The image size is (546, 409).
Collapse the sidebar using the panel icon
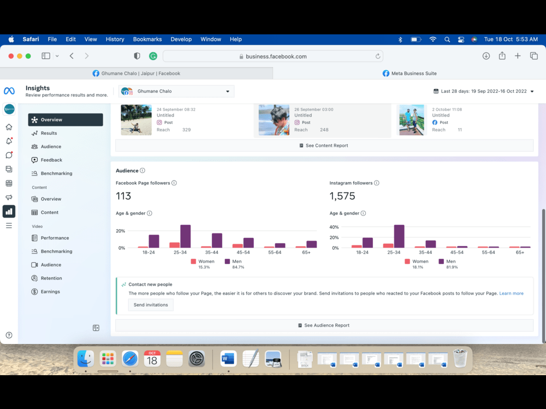[x=96, y=328]
